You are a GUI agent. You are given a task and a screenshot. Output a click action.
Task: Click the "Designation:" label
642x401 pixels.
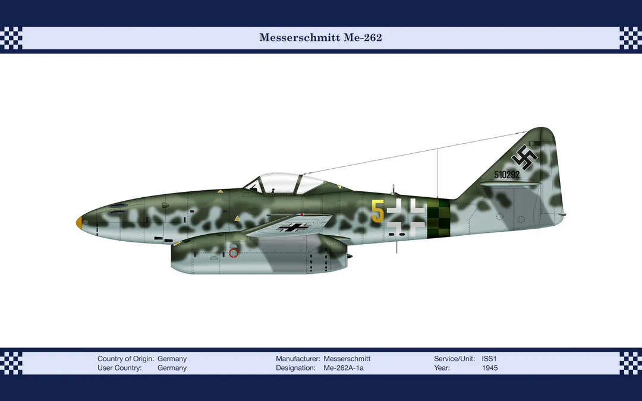click(295, 368)
